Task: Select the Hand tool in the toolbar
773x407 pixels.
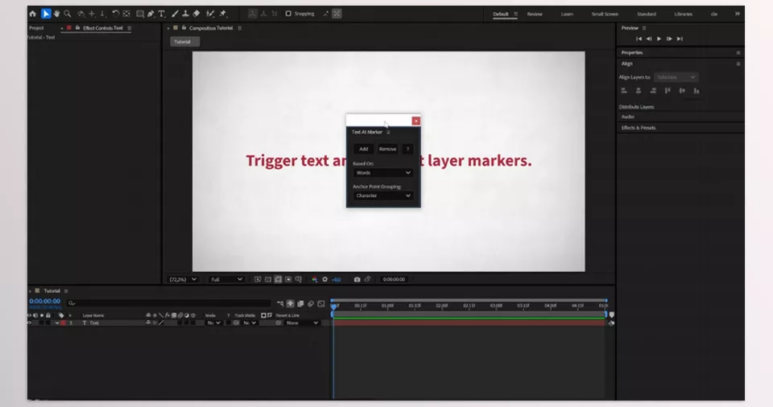Action: (x=56, y=14)
